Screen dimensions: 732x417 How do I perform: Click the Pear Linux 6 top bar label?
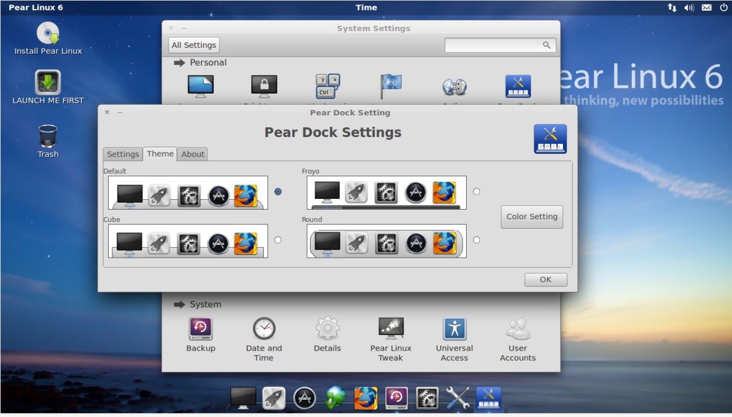coord(36,7)
